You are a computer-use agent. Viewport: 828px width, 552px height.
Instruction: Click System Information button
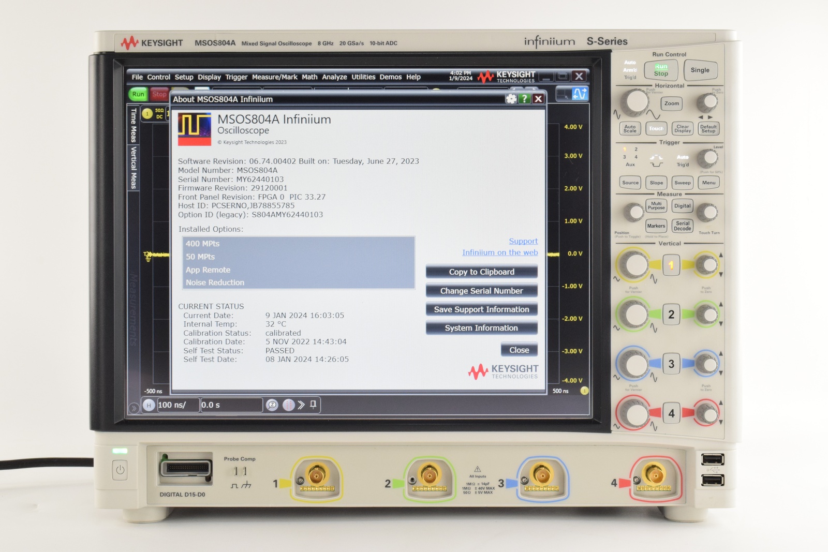482,328
